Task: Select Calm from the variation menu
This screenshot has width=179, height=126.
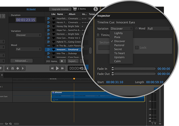Action: tap(117, 61)
